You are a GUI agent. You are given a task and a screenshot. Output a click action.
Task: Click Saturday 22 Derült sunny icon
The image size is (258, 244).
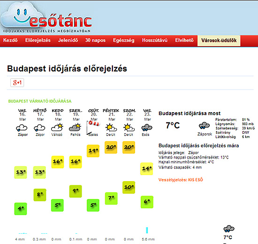[129, 128]
